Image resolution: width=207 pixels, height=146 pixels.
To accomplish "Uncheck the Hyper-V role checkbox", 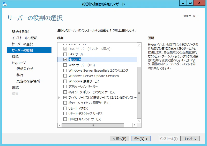I will tap(65, 60).
